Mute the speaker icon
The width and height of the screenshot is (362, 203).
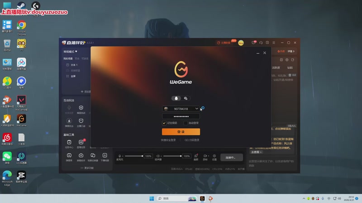coord(158,156)
